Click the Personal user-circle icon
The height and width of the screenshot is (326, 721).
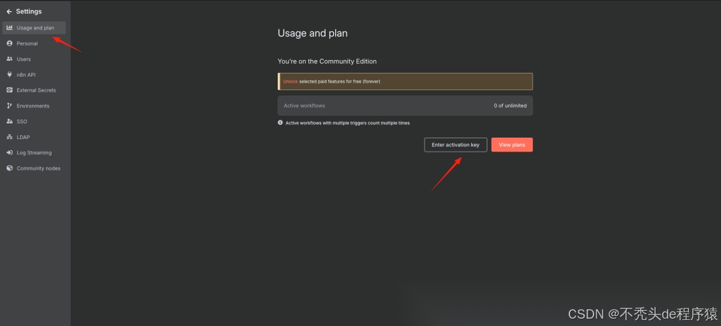pos(9,43)
